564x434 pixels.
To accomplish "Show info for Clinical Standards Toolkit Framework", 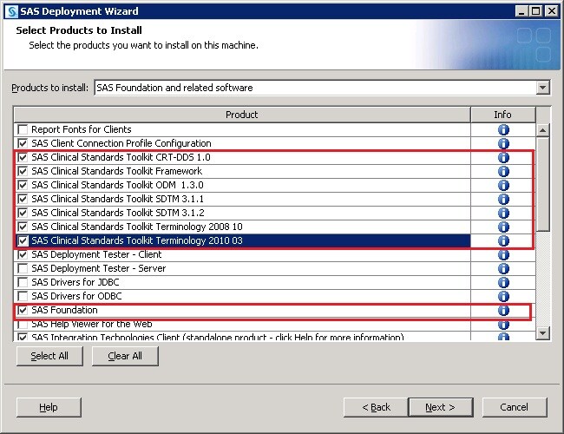I will [x=503, y=171].
